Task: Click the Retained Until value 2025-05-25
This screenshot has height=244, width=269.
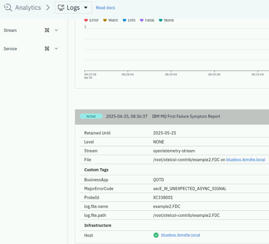Action: coord(164,133)
